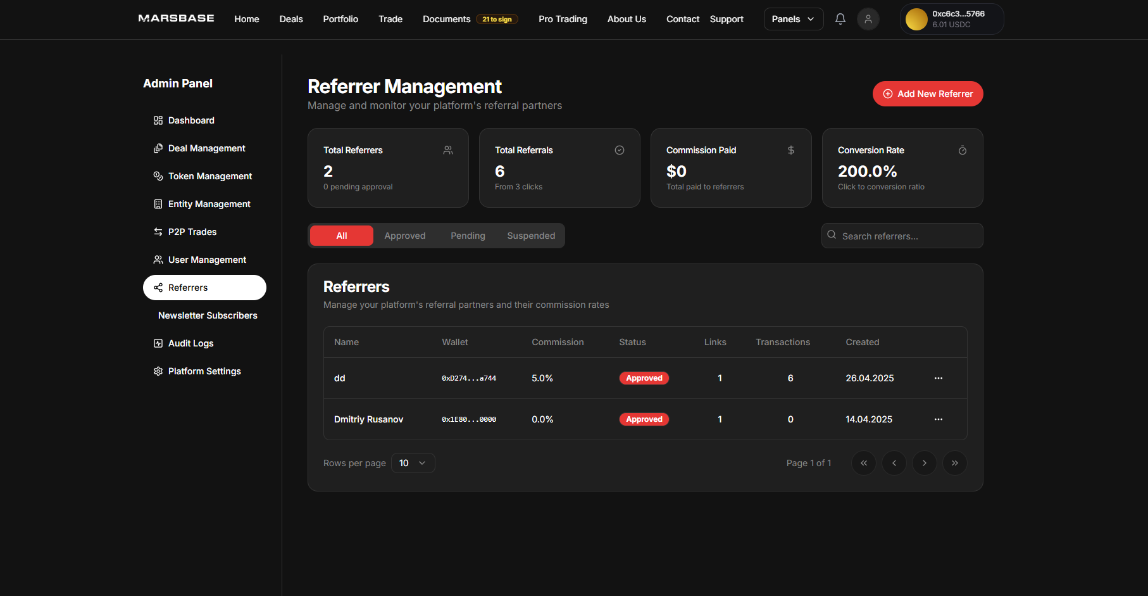Open the notifications bell icon
Screen dimensions: 1148x596
point(840,19)
